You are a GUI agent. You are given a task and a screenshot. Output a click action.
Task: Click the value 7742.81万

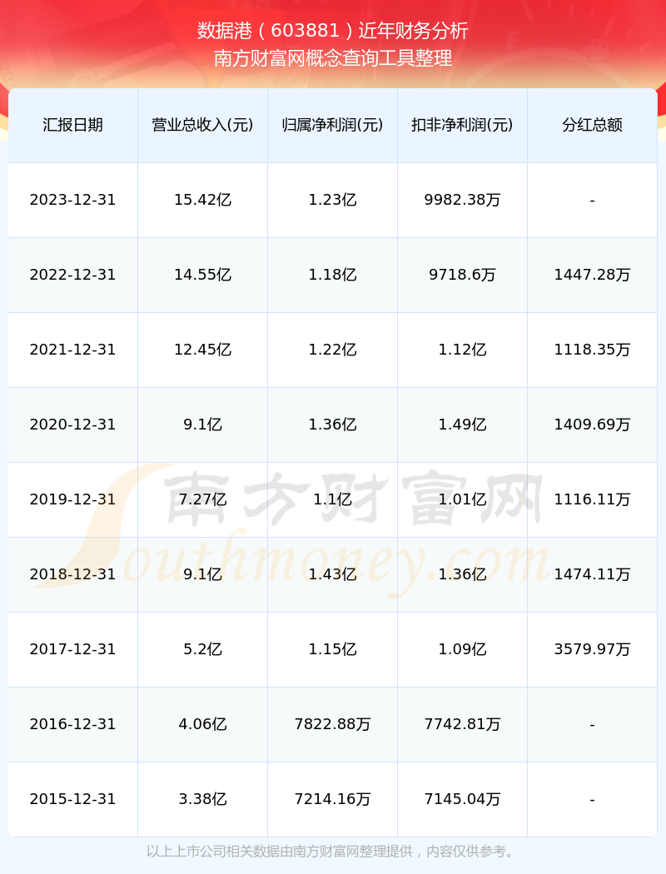463,725
